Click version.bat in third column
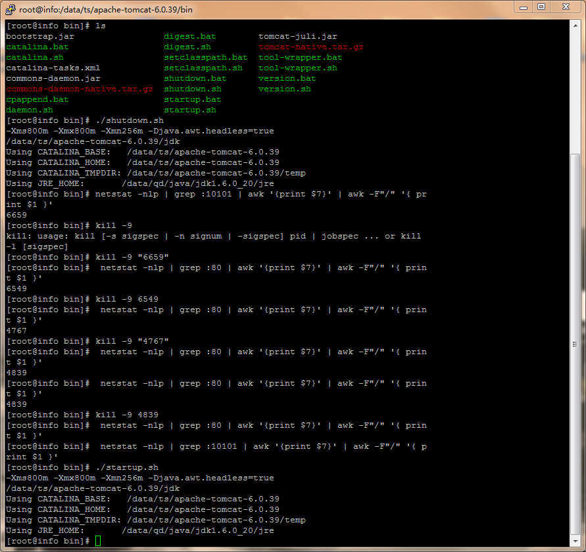 287,78
